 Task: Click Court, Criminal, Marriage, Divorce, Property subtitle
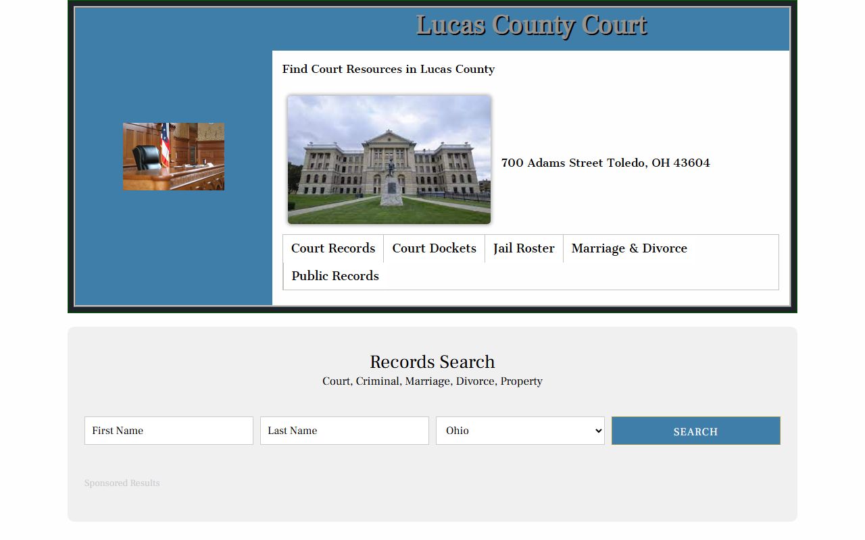(x=432, y=381)
